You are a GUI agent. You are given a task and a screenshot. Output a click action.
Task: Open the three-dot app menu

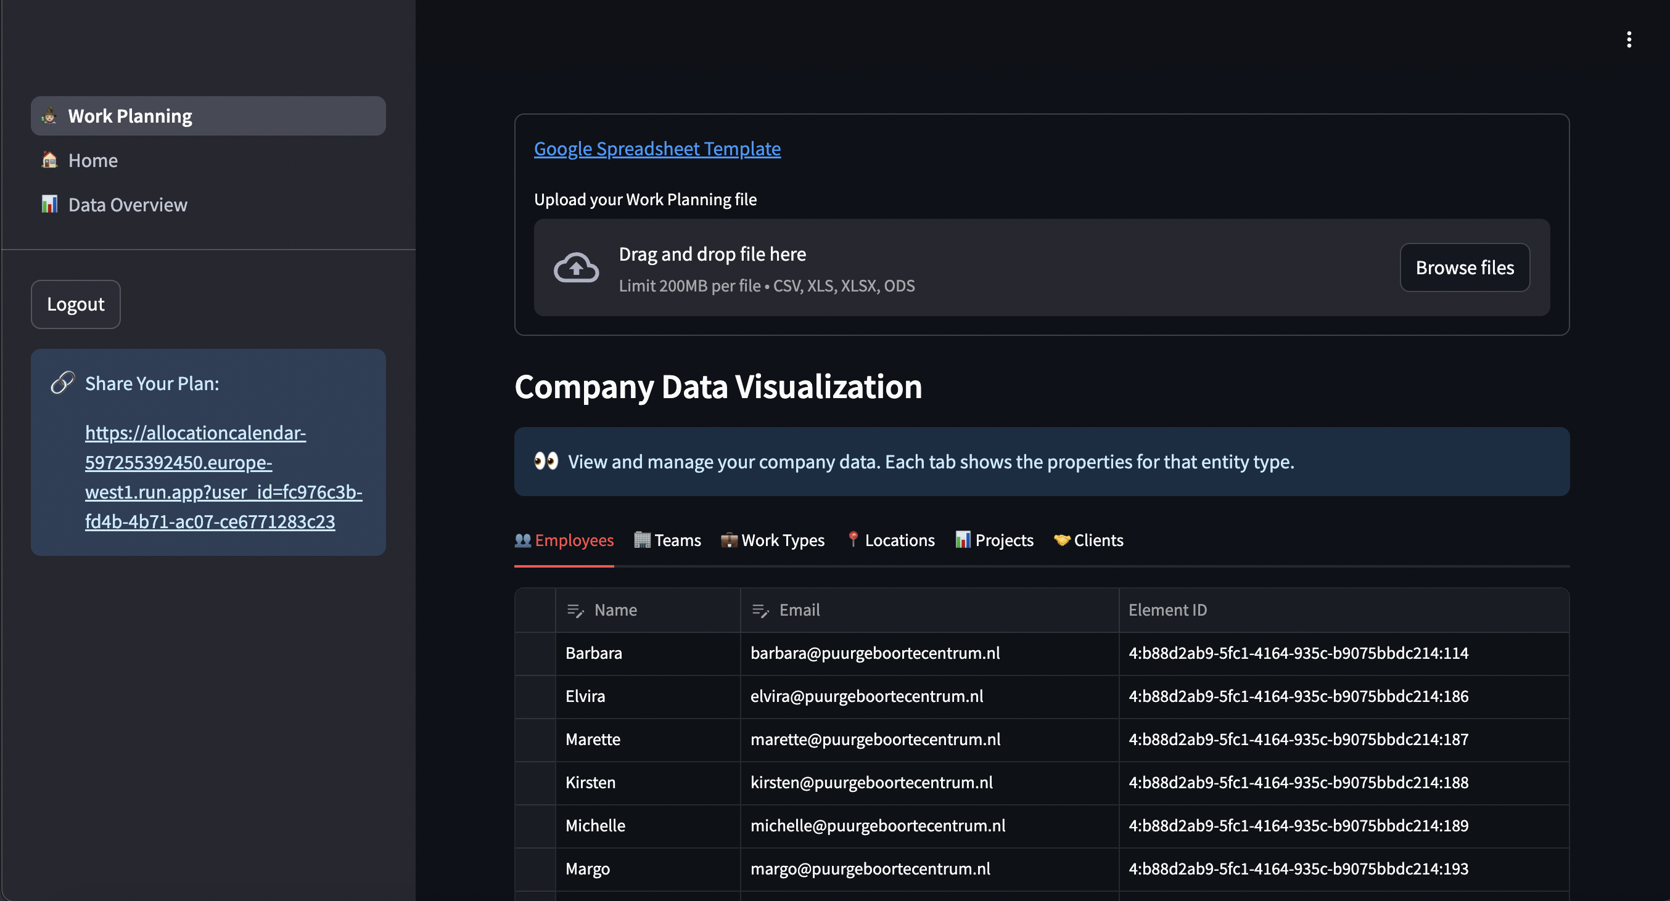click(x=1628, y=39)
